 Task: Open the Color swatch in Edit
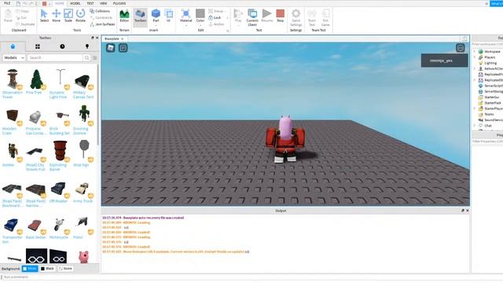coord(200,16)
